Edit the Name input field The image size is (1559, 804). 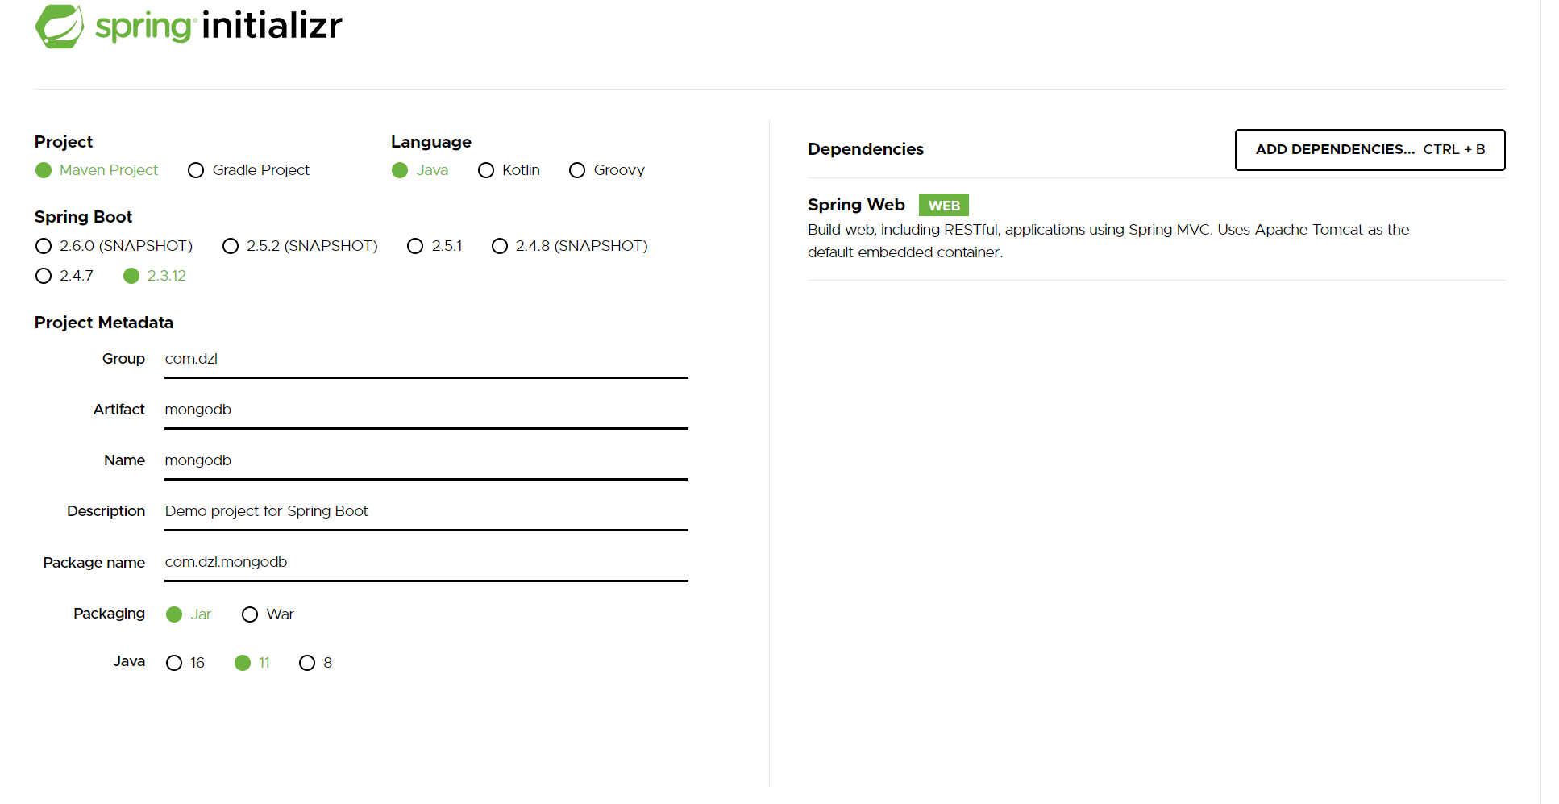[x=426, y=461]
